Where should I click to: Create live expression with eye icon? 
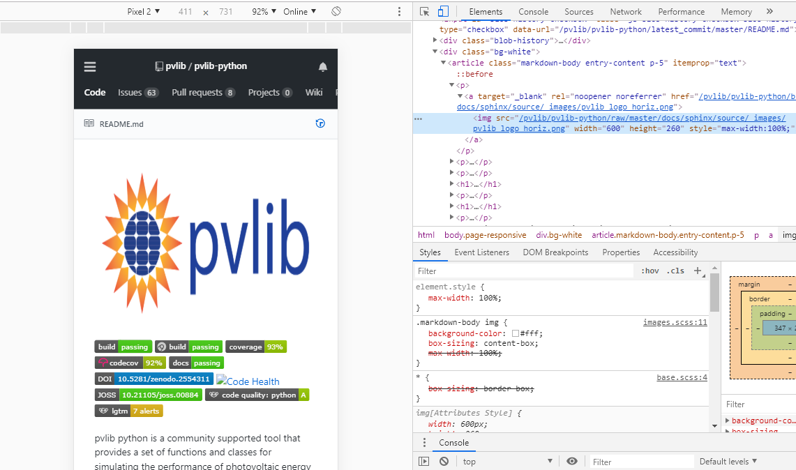[572, 462]
